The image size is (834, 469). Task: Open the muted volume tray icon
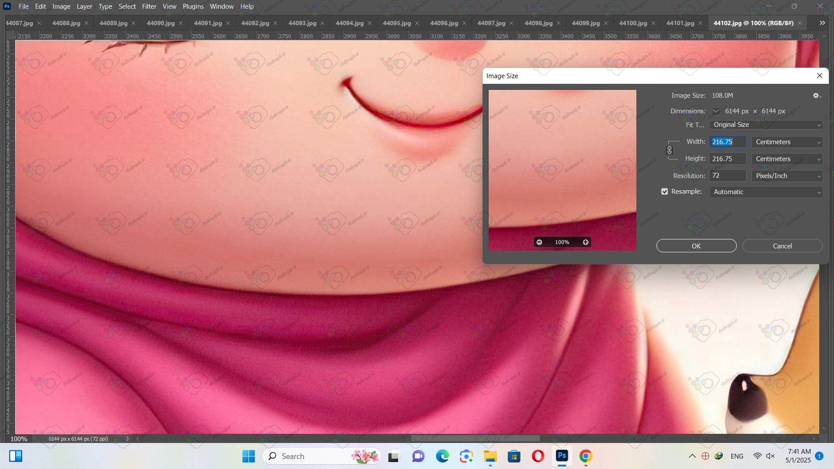click(x=771, y=456)
